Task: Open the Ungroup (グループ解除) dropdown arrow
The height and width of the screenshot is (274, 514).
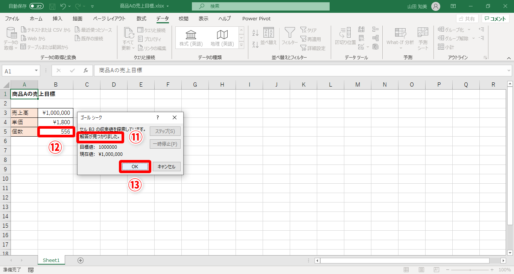Action: 473,38
